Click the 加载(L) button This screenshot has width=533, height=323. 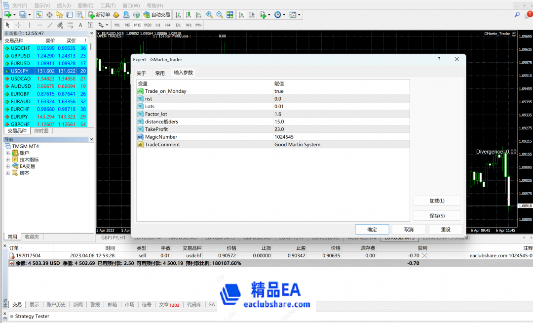[x=437, y=201]
